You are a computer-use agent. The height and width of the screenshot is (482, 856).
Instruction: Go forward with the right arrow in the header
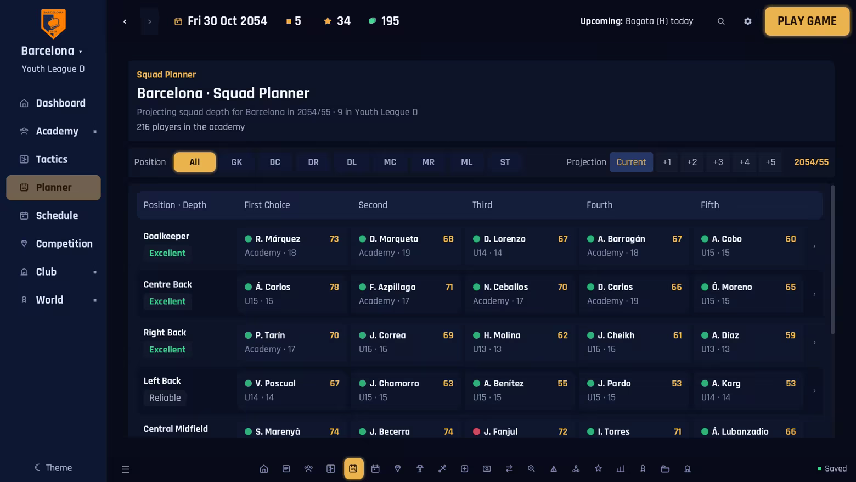(149, 21)
